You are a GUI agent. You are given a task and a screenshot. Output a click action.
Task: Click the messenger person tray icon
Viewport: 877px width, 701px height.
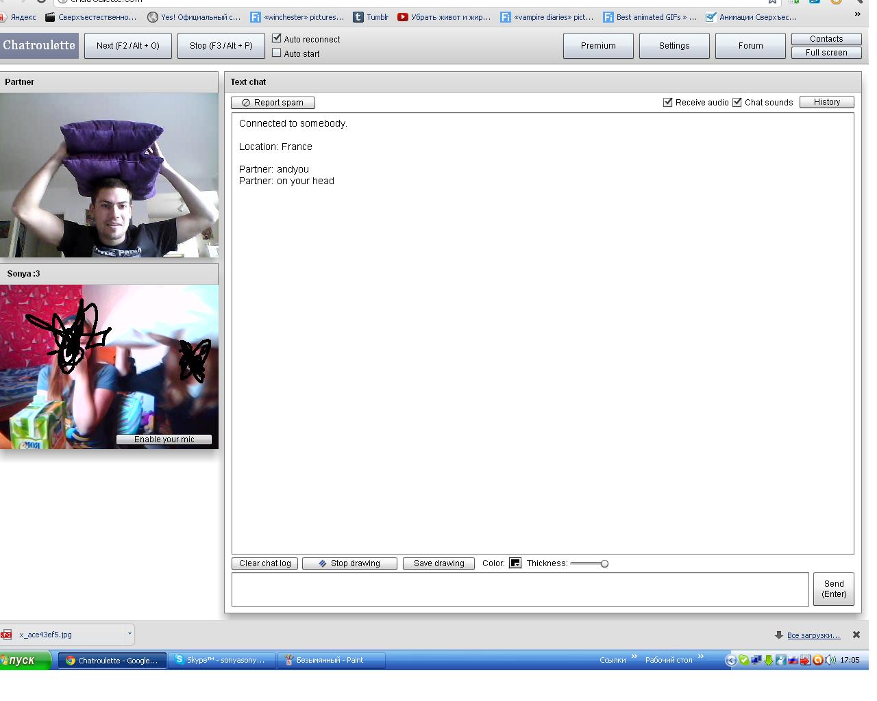click(780, 661)
